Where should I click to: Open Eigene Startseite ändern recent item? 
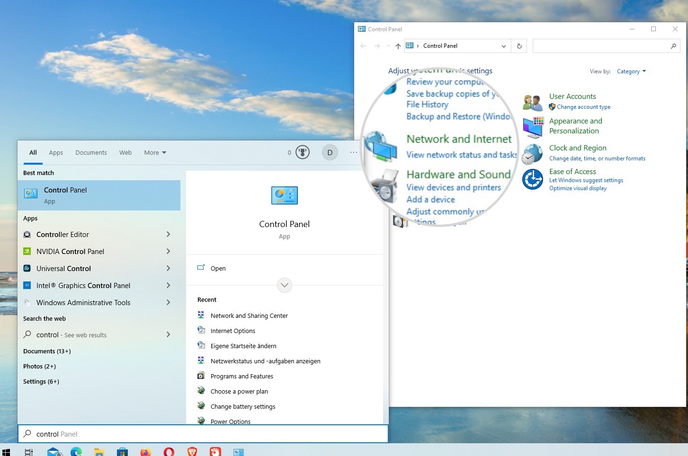243,346
